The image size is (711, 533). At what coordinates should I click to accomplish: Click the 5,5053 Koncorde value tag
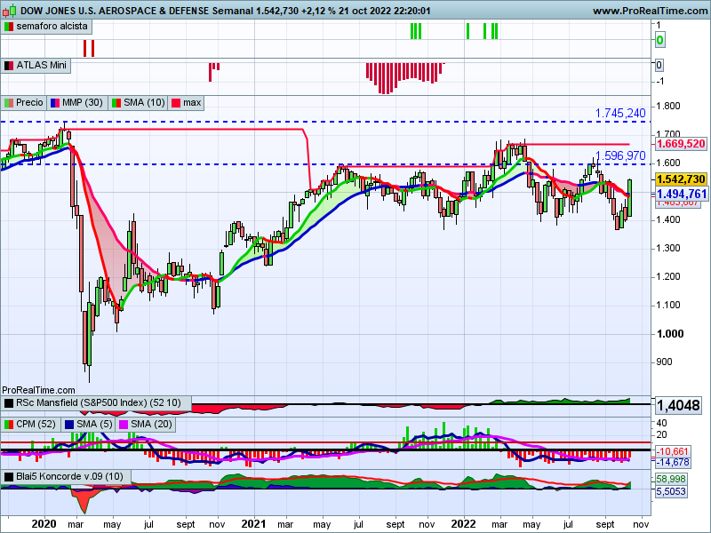671,491
